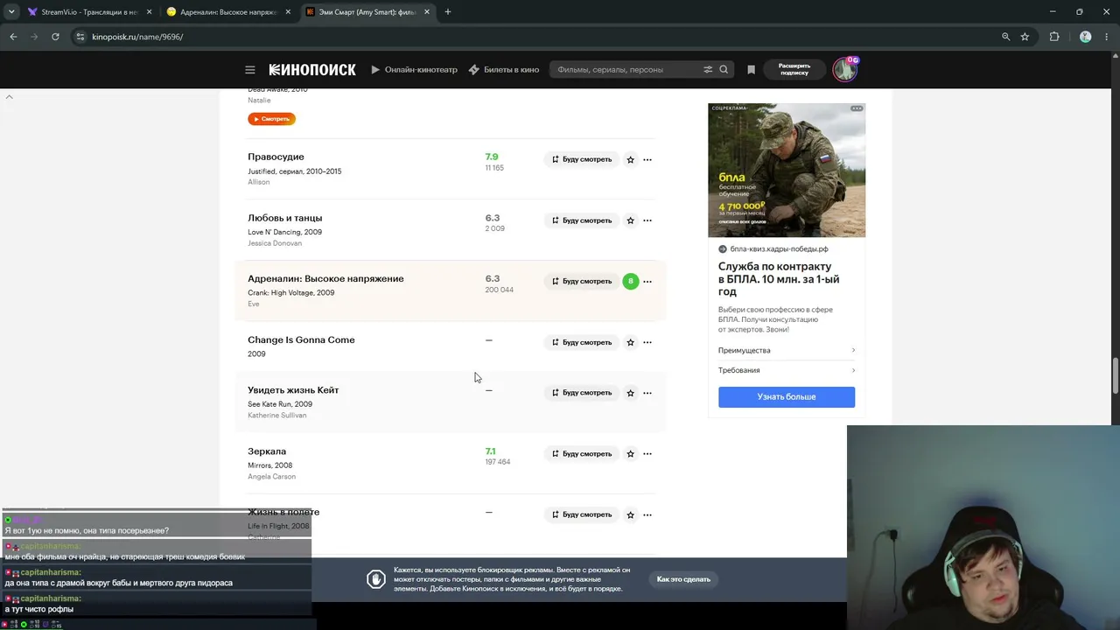Open more options for Жизнь в полете
This screenshot has height=630, width=1120.
647,514
